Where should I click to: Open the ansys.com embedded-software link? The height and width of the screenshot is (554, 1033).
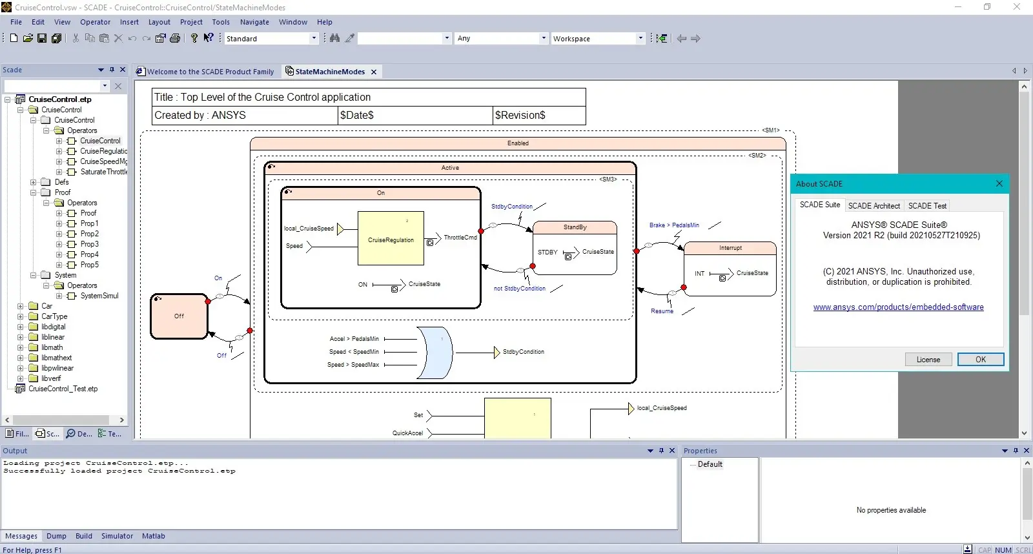tap(898, 307)
